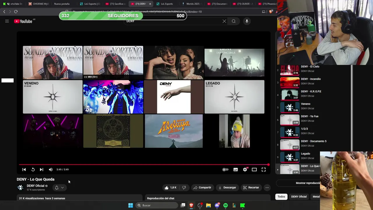This screenshot has height=210, width=373.
Task: Select LEGADO endscreen suggestion thumbnail
Action: pyautogui.click(x=234, y=97)
